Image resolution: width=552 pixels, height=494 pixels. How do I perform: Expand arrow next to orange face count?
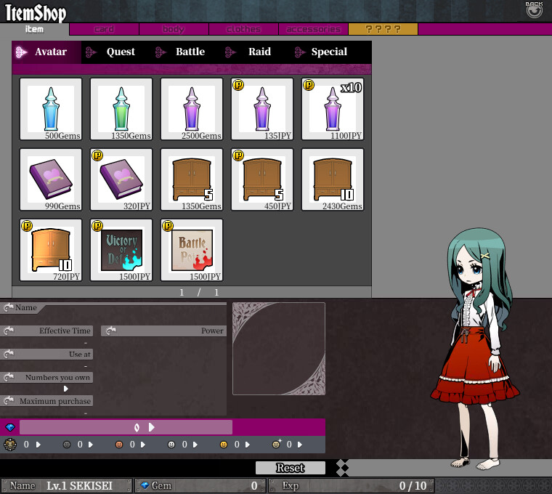coord(143,445)
